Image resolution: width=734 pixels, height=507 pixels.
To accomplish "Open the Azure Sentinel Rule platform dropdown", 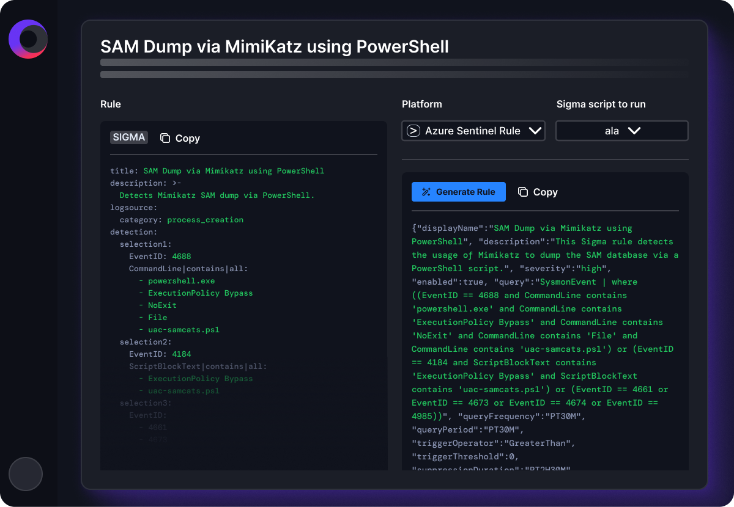I will coord(473,131).
